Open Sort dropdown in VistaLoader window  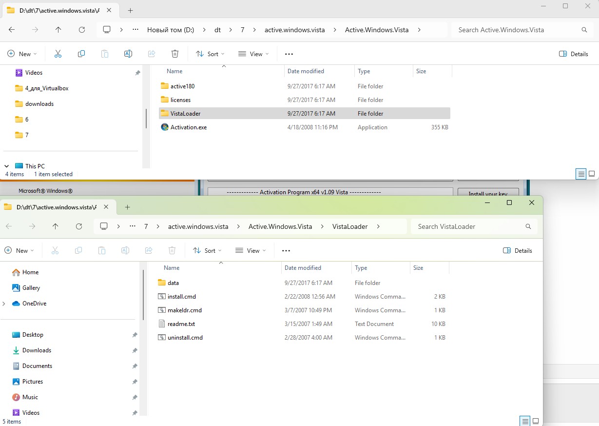207,251
